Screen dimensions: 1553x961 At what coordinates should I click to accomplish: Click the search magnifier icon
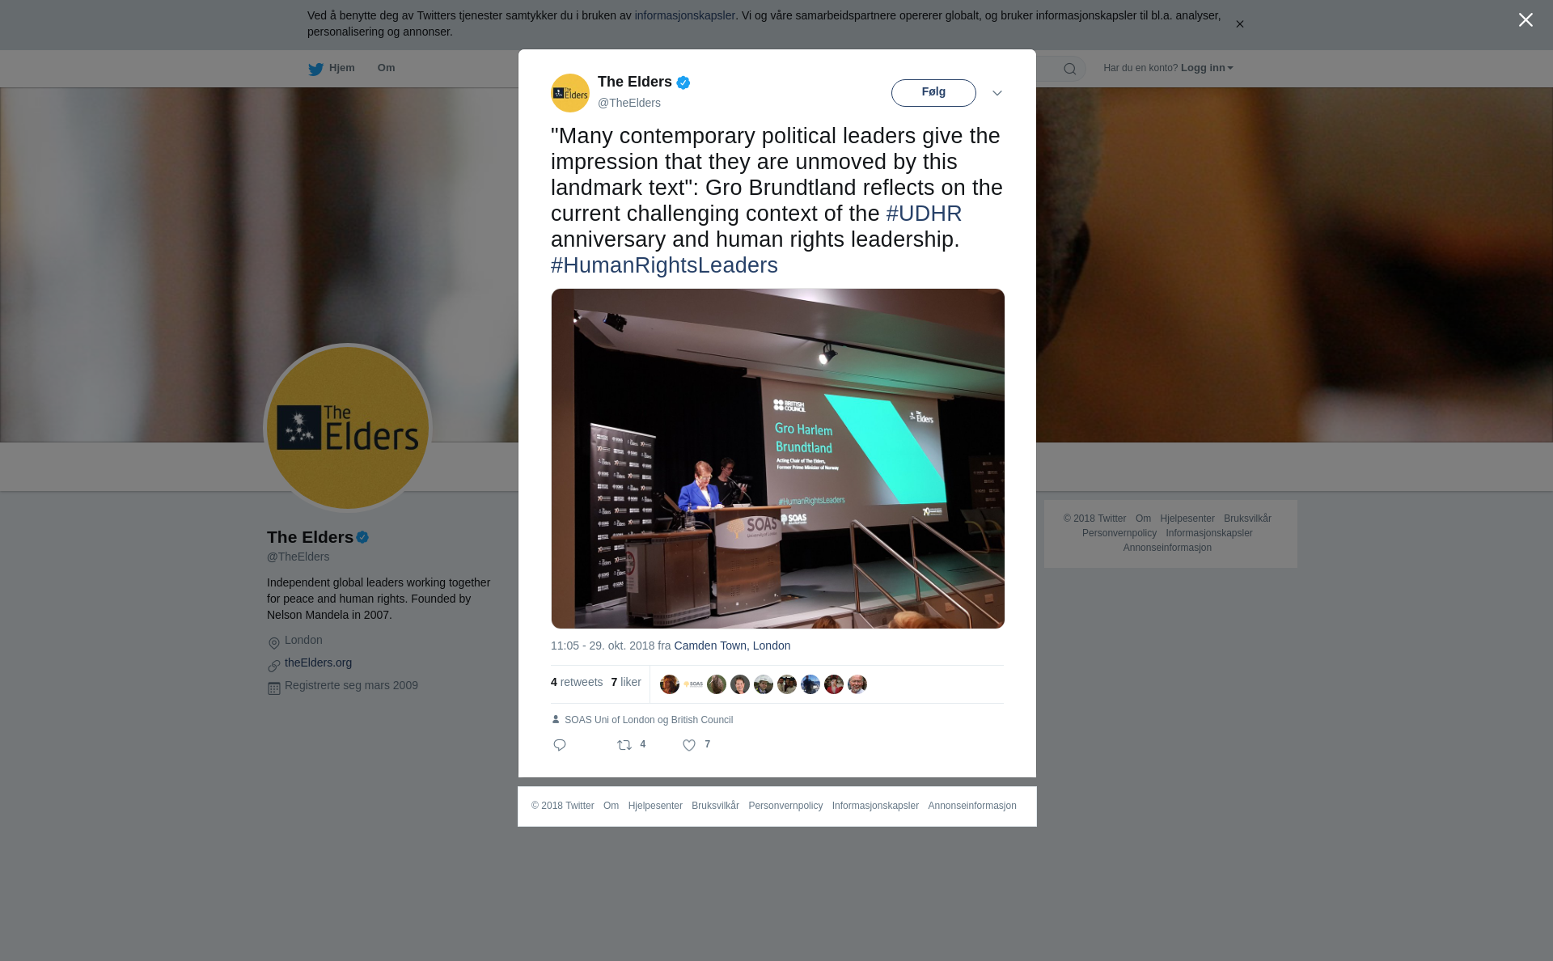pos(1070,69)
